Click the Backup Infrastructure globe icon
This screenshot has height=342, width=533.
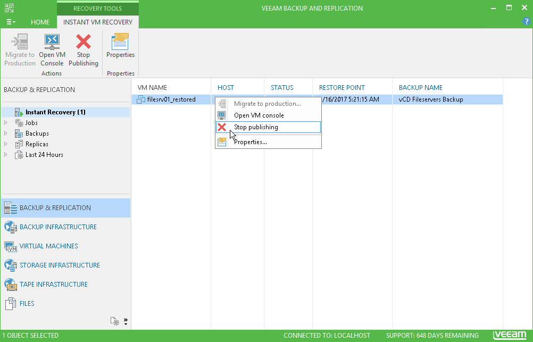tap(11, 227)
